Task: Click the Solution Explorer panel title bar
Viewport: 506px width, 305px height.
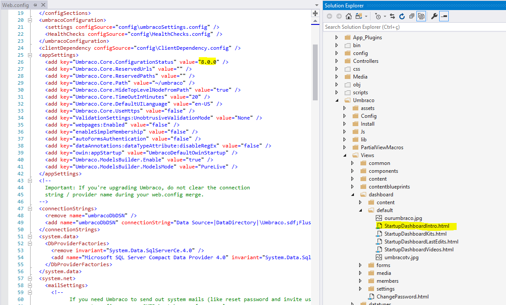Action: coord(414,6)
